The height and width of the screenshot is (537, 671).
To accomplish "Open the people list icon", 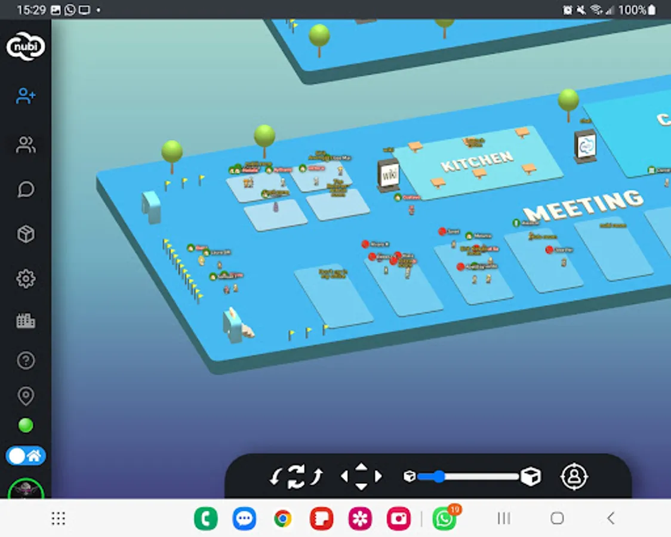I will 26,144.
